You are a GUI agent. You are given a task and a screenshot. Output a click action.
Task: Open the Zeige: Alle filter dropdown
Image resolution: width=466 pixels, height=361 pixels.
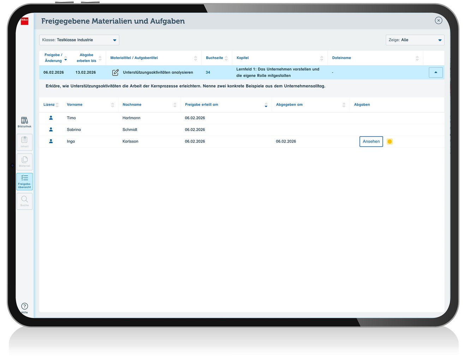pos(415,40)
